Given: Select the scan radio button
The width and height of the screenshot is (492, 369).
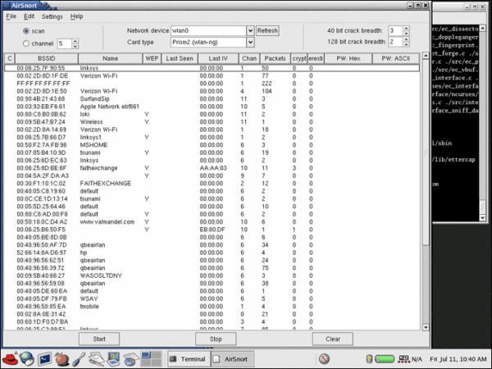Looking at the screenshot, I should coord(26,31).
